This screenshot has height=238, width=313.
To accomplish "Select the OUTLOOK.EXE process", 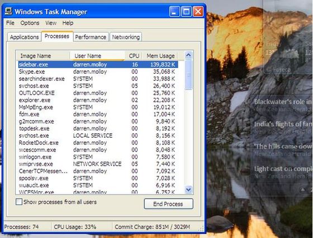I will coord(98,93).
